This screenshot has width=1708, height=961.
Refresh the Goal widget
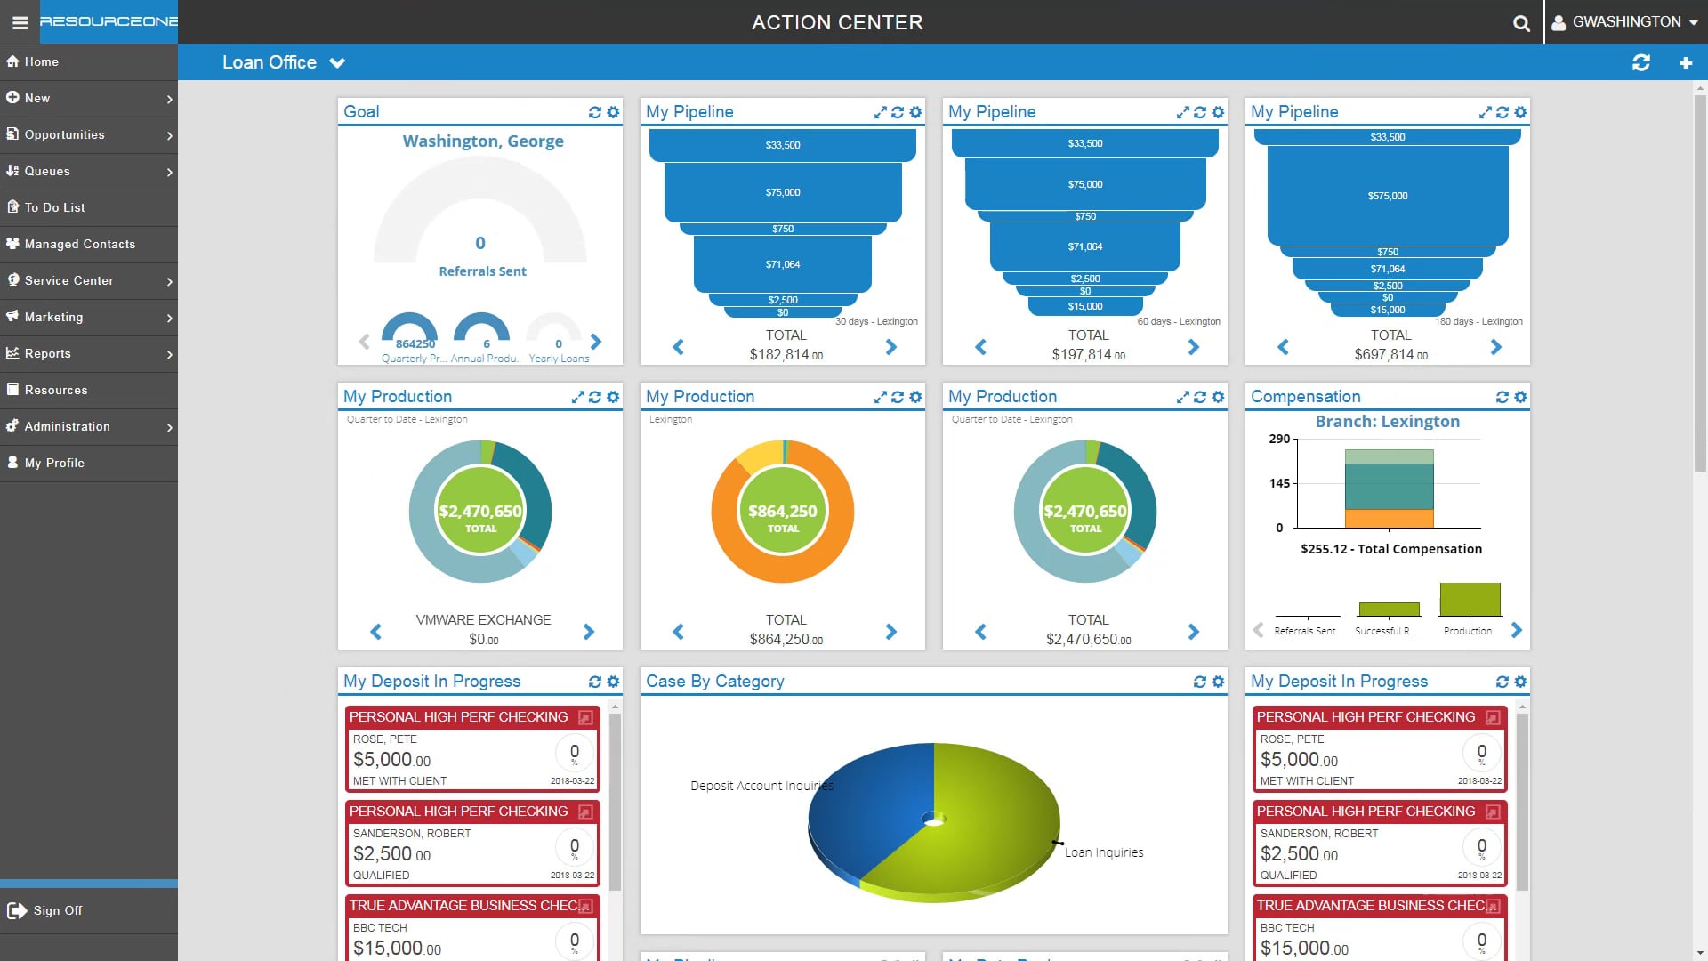594,112
